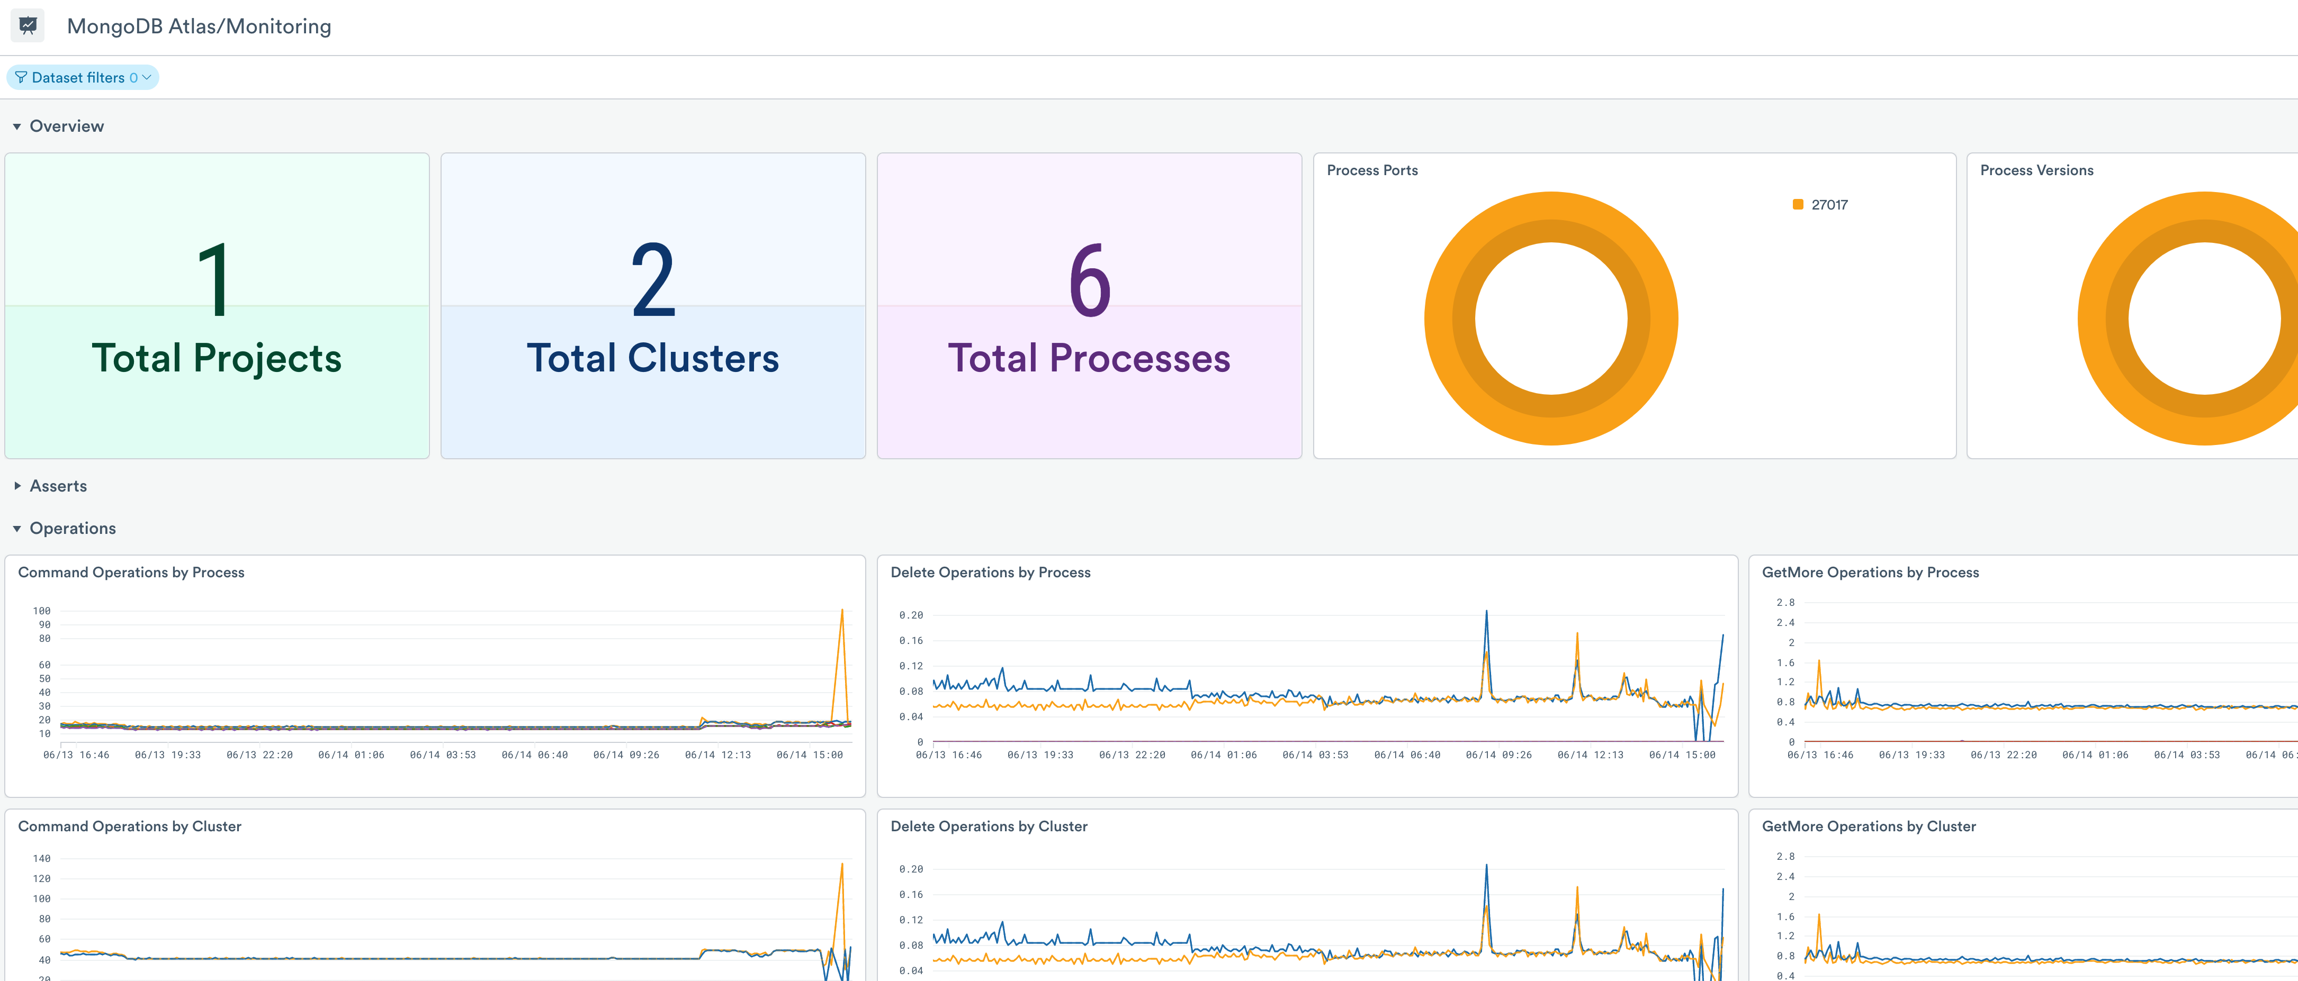Image resolution: width=2298 pixels, height=981 pixels.
Task: Expand the Asserts section triangle
Action: point(17,486)
